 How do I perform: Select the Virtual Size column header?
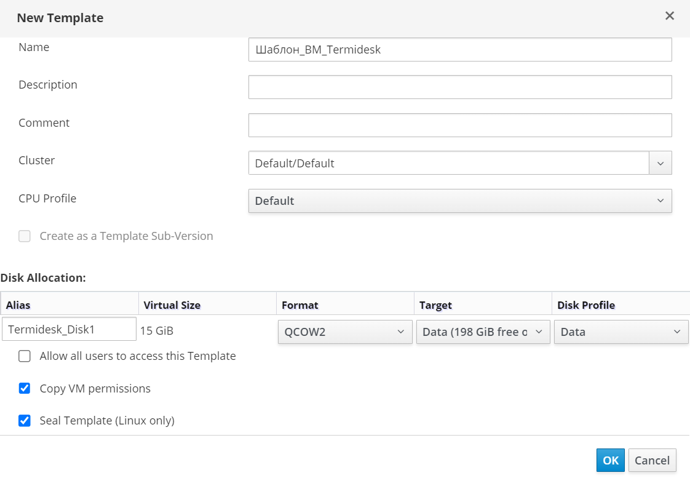click(x=207, y=305)
